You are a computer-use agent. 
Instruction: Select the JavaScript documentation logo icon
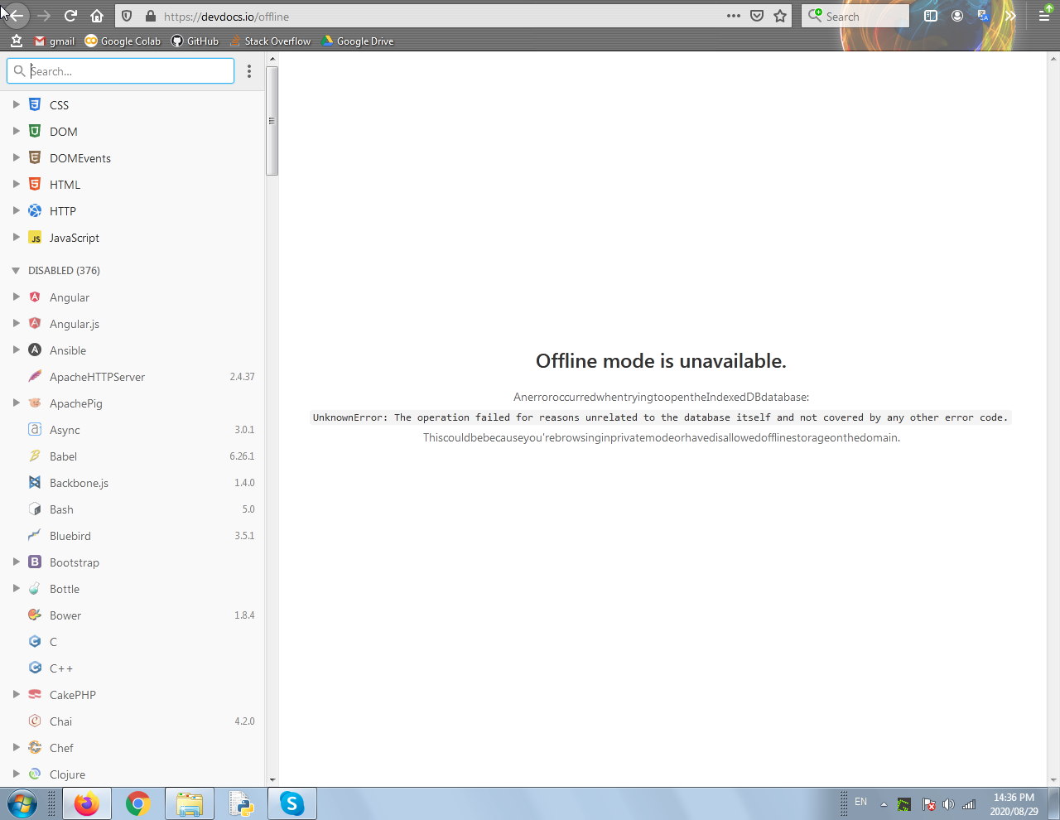click(35, 238)
